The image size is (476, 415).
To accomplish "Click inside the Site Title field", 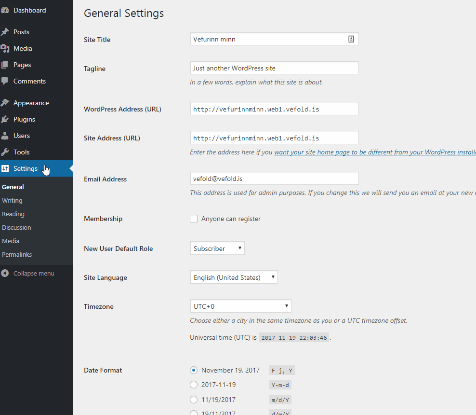I will point(270,39).
